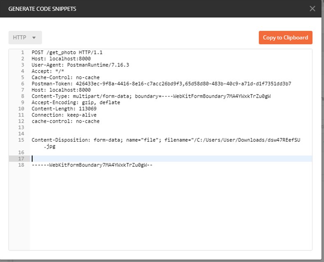Click 'Host: localhost:8000' on line 7
Viewport: 324px width, 262px height.
click(61, 90)
